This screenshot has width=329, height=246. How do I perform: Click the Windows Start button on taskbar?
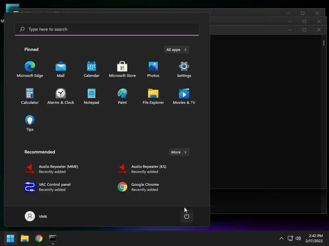click(11, 238)
